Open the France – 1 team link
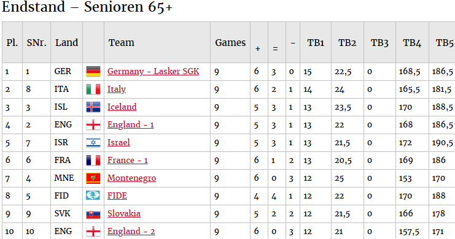The width and height of the screenshot is (455, 239). [x=128, y=160]
